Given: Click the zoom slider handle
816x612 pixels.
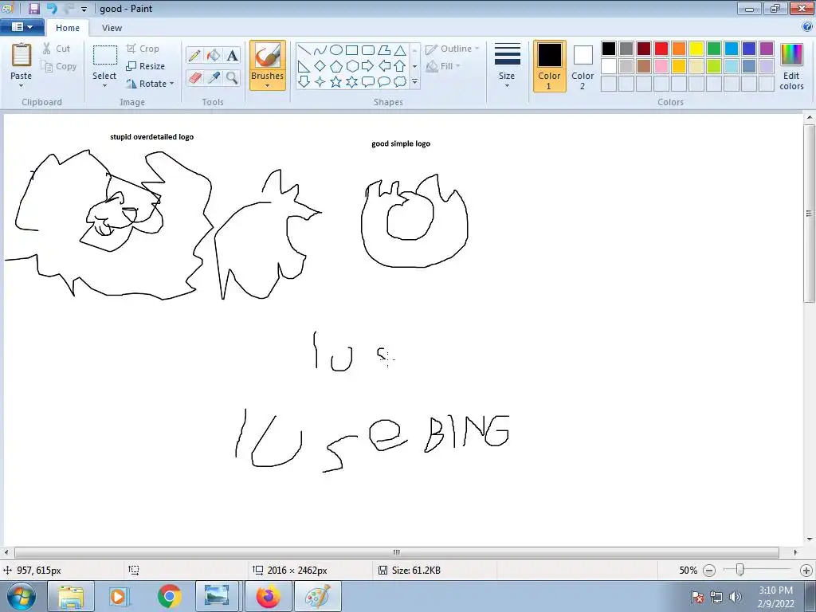Looking at the screenshot, I should click(739, 570).
